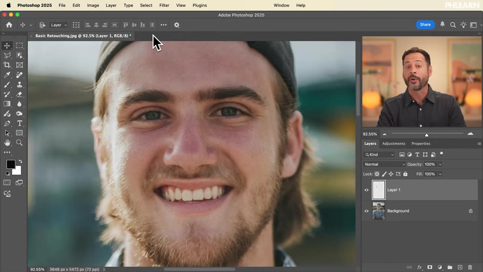Open the background color picker
The width and height of the screenshot is (483, 272).
[x=18, y=171]
